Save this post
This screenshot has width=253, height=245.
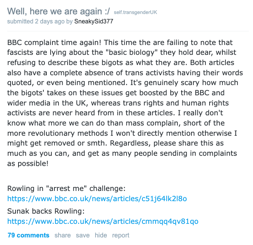83,235
